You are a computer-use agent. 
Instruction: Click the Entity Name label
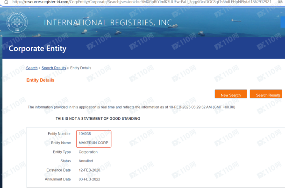point(61,143)
